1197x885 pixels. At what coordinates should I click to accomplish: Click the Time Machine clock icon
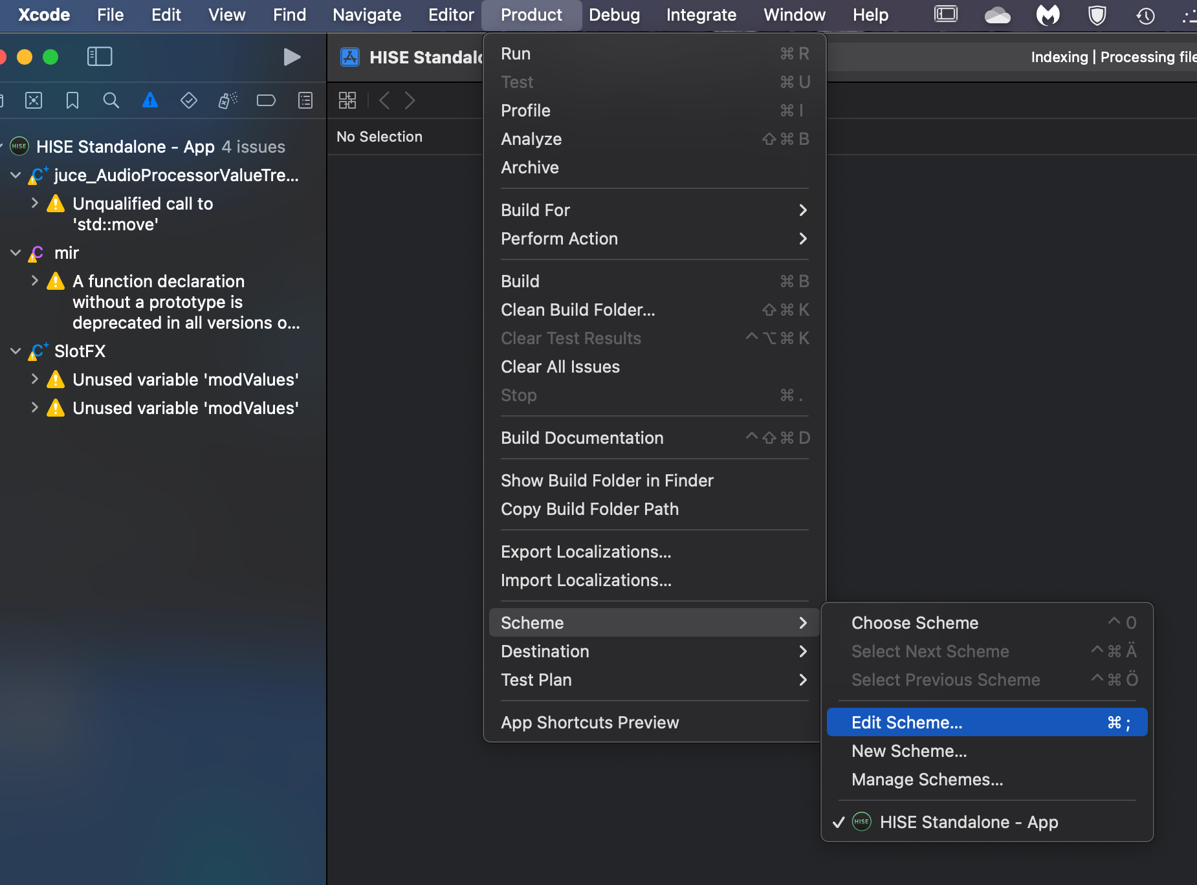[x=1146, y=15]
